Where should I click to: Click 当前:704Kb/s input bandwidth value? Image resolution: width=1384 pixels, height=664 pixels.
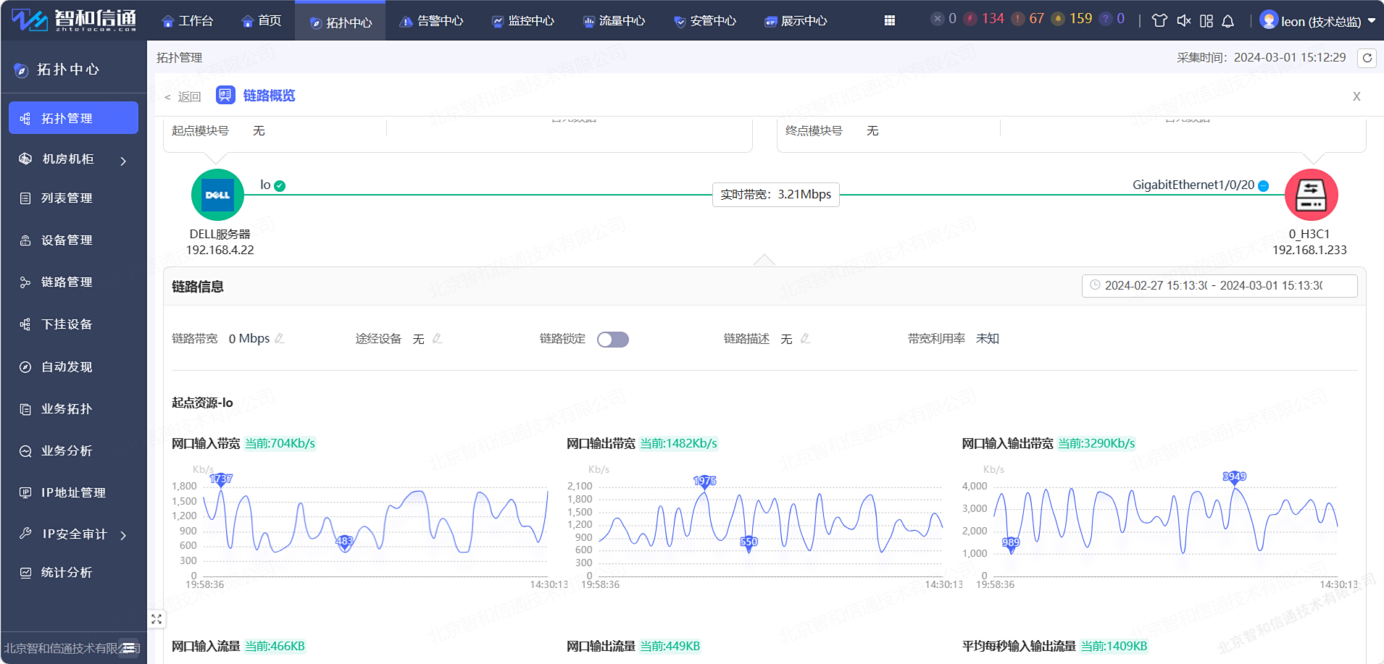pos(280,443)
